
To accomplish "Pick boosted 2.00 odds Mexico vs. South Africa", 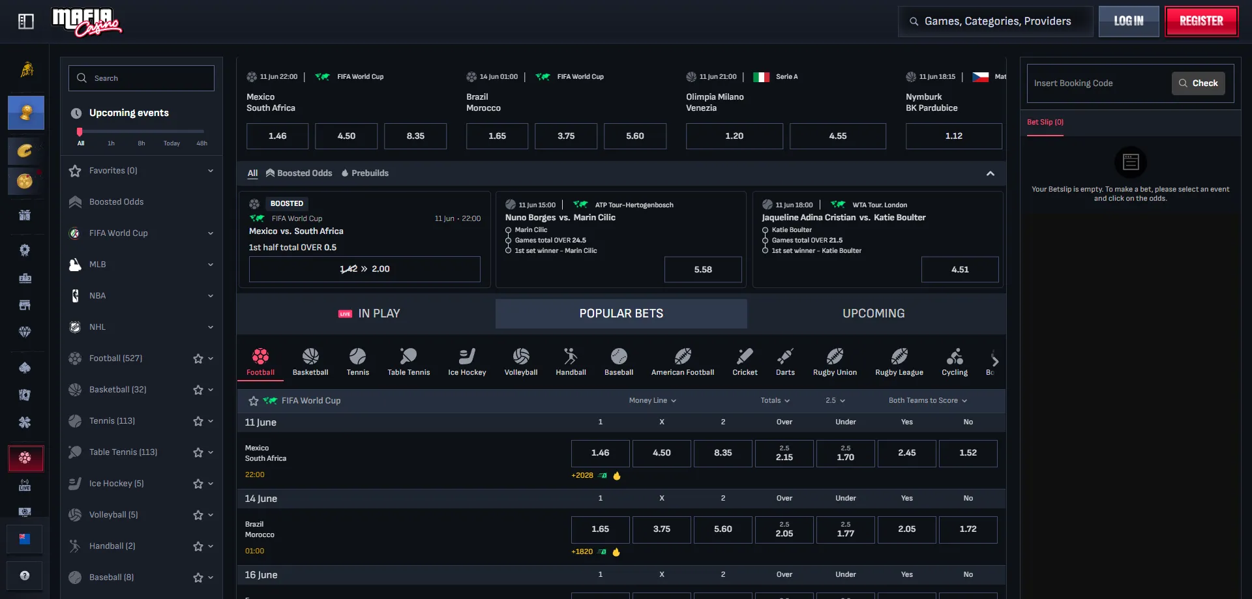I will pos(365,269).
